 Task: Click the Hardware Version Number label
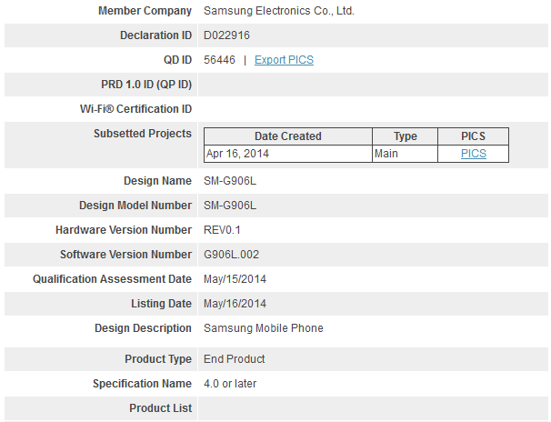(x=124, y=230)
